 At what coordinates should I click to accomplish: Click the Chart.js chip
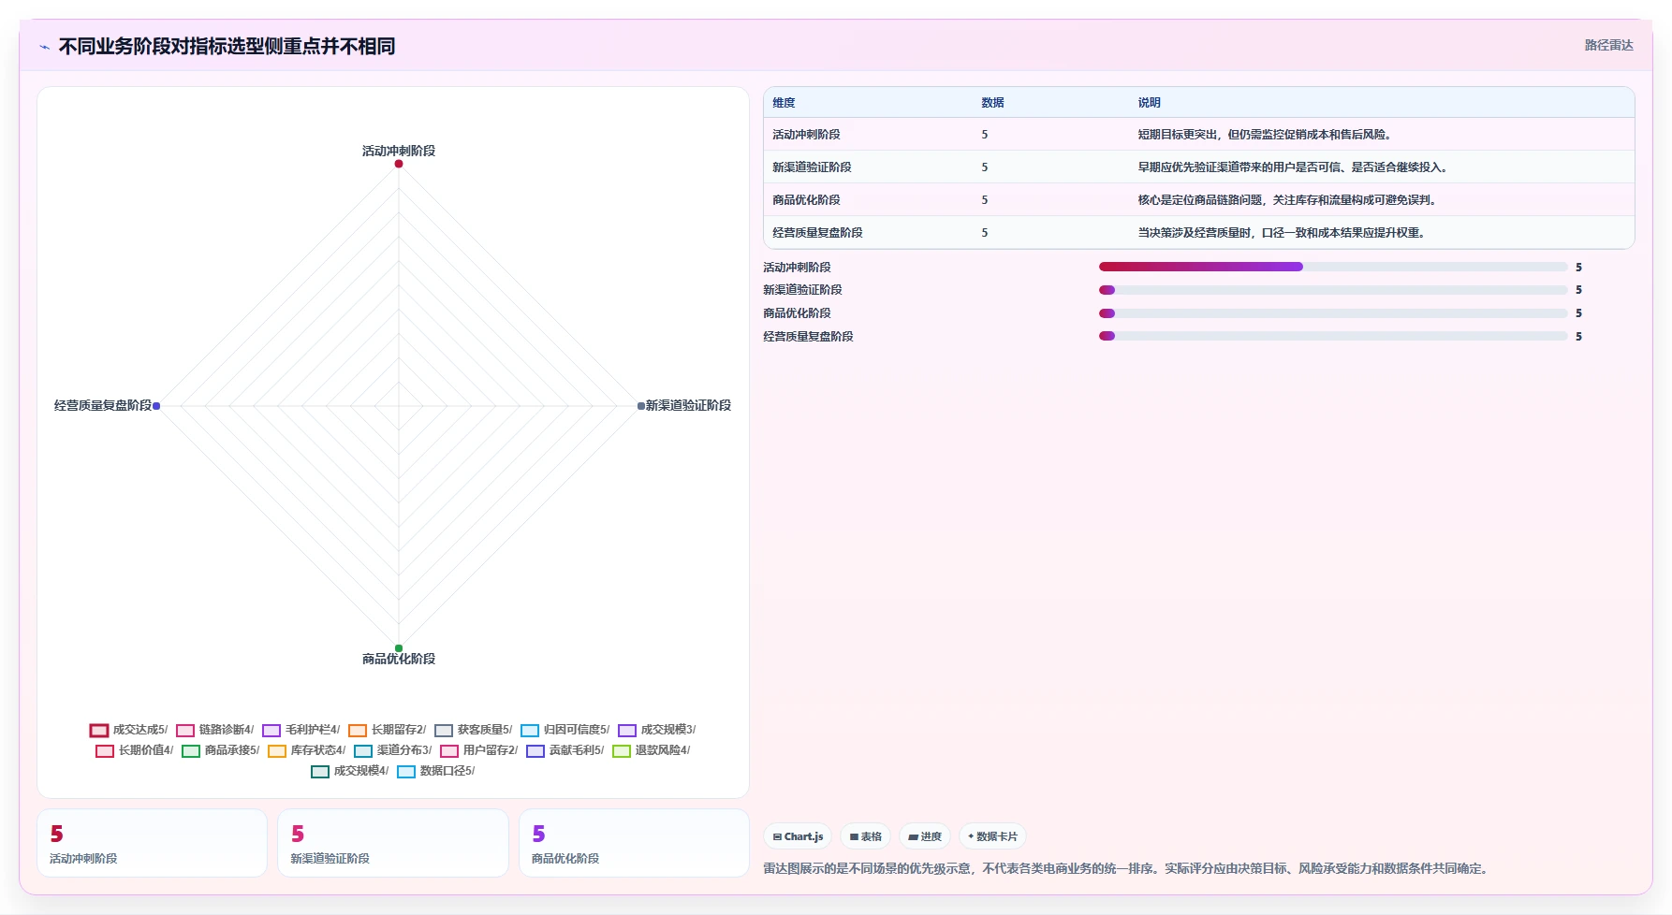(x=798, y=836)
